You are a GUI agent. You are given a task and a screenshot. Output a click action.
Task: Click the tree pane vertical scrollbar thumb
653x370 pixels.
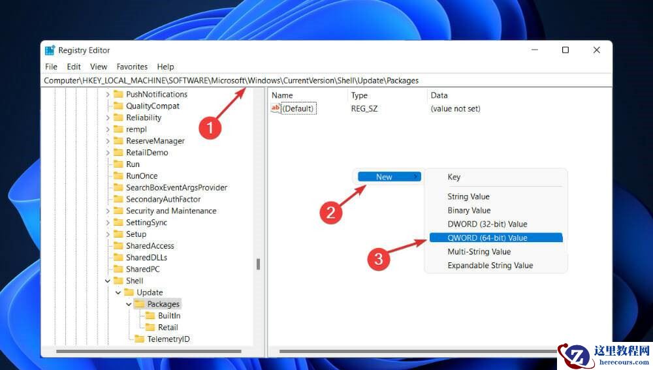[258, 264]
